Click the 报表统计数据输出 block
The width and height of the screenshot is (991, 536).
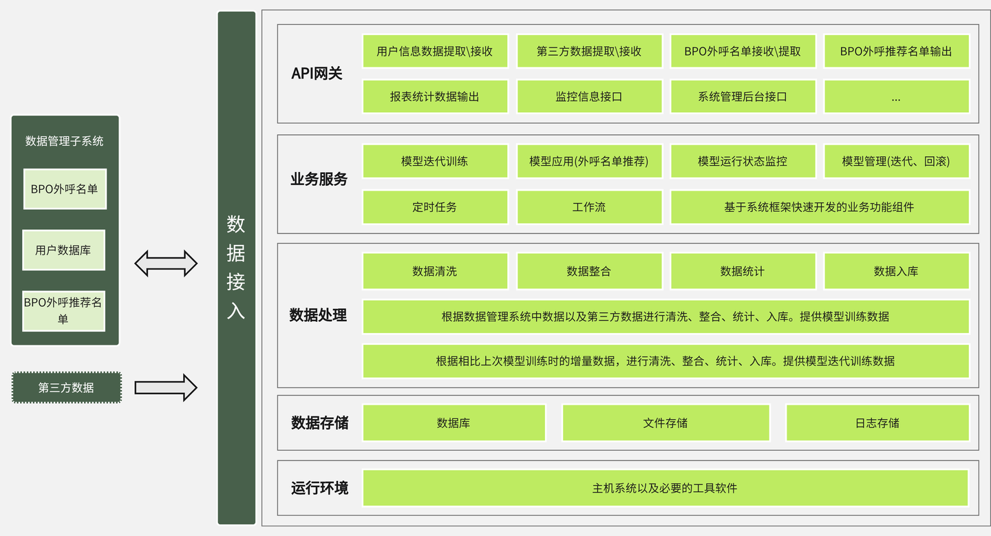[x=435, y=96]
